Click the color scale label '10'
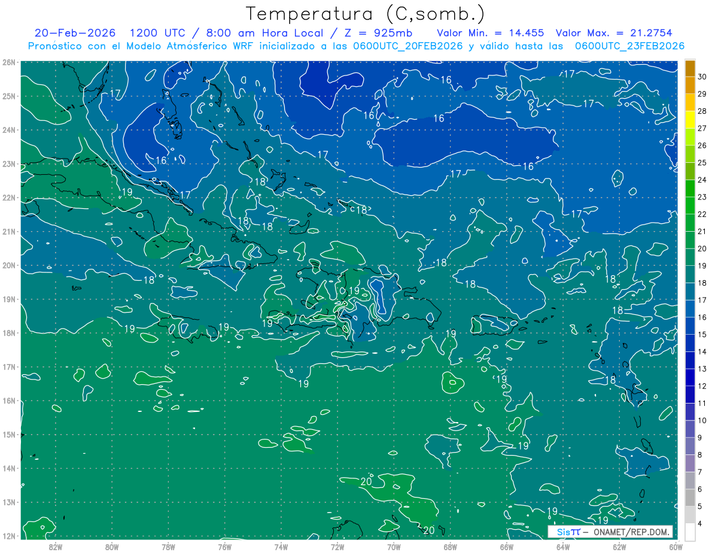 click(x=702, y=420)
